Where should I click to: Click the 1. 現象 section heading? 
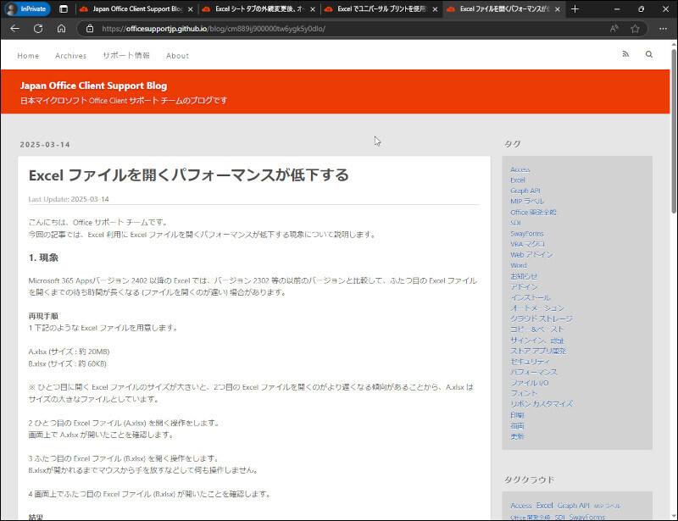click(43, 258)
